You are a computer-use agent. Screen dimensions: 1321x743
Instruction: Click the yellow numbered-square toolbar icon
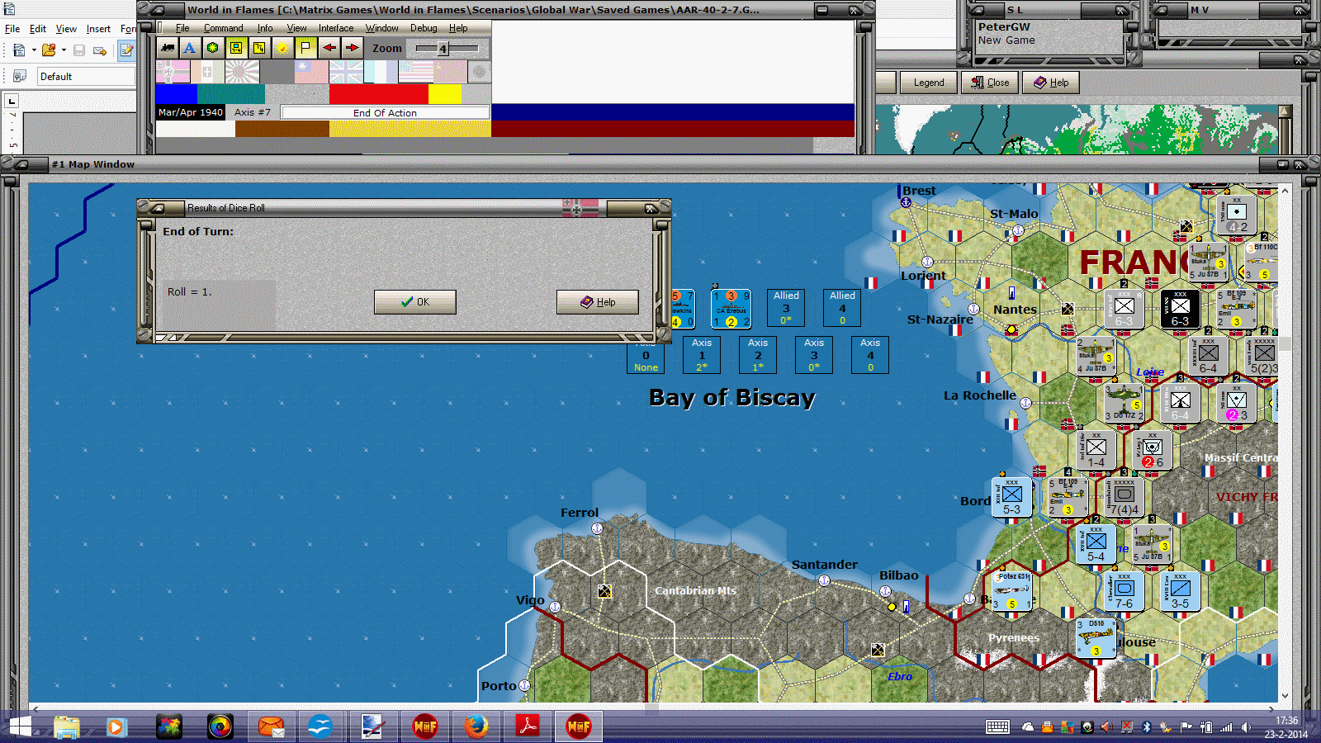259,48
